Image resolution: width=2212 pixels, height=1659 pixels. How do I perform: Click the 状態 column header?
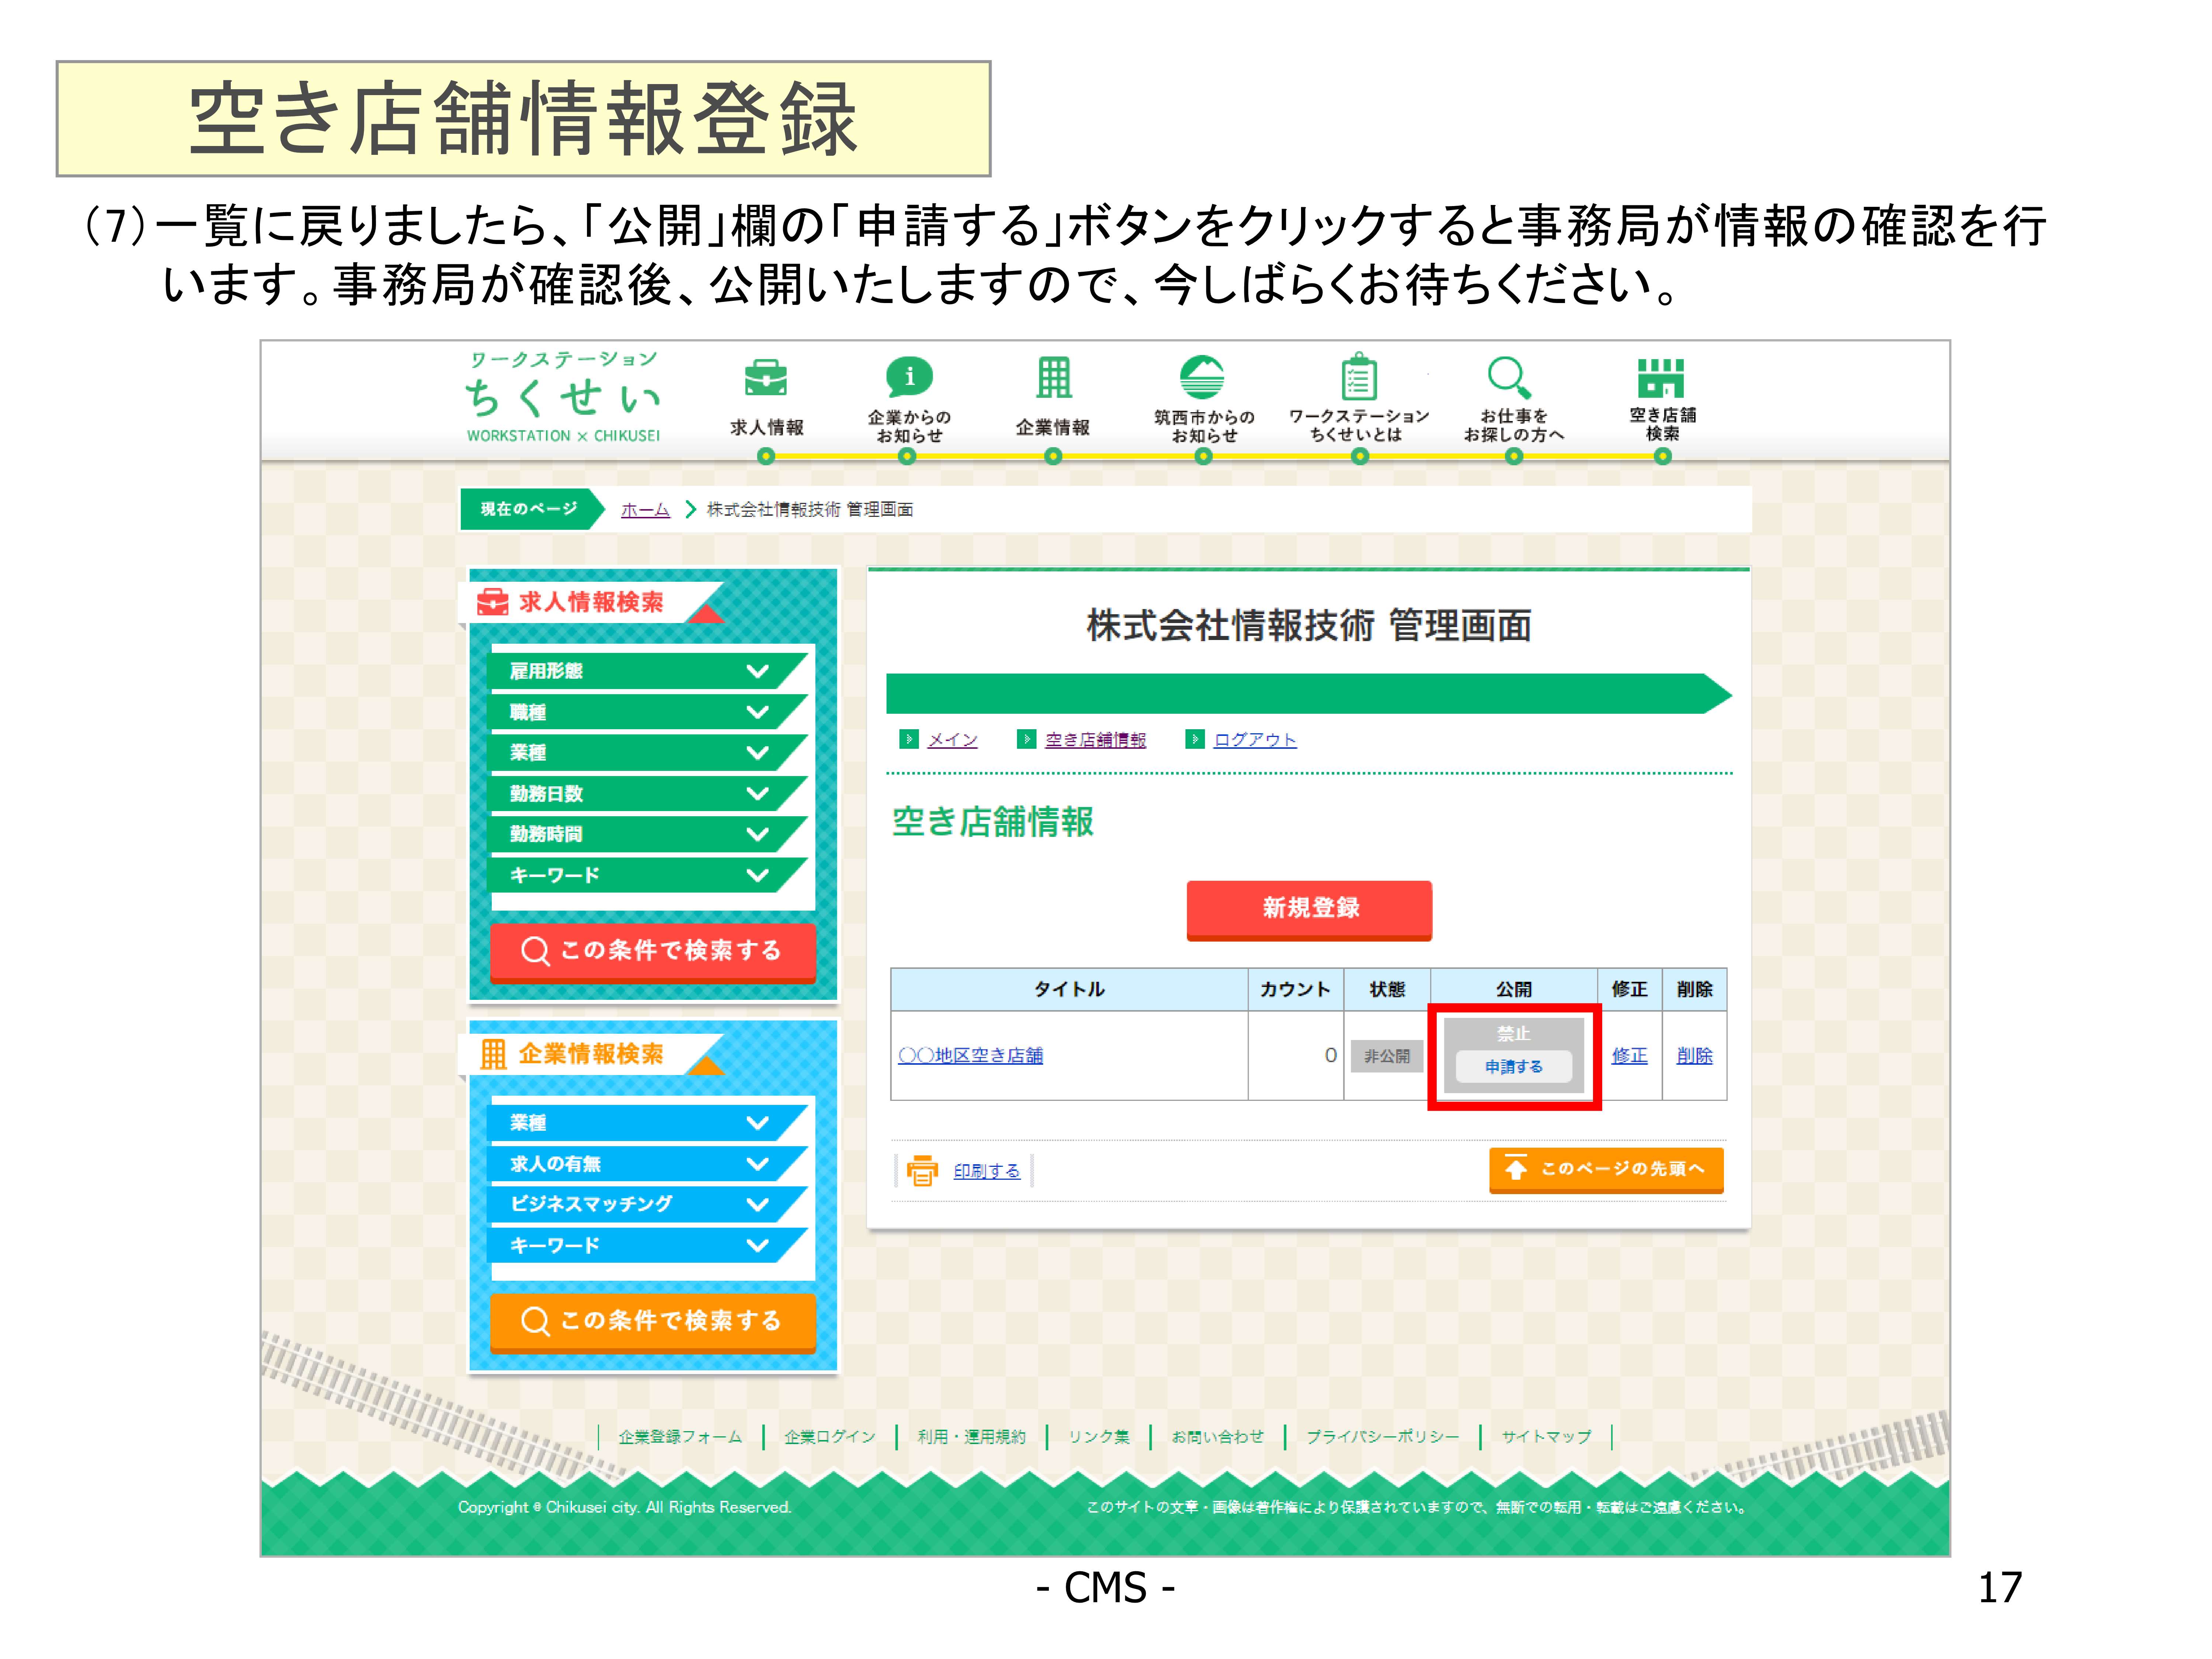click(1387, 989)
